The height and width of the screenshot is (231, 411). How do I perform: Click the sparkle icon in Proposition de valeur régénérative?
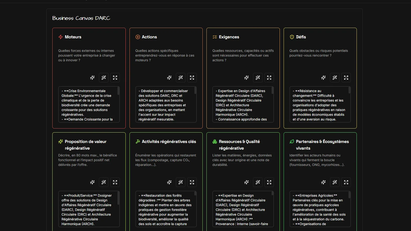point(92,182)
